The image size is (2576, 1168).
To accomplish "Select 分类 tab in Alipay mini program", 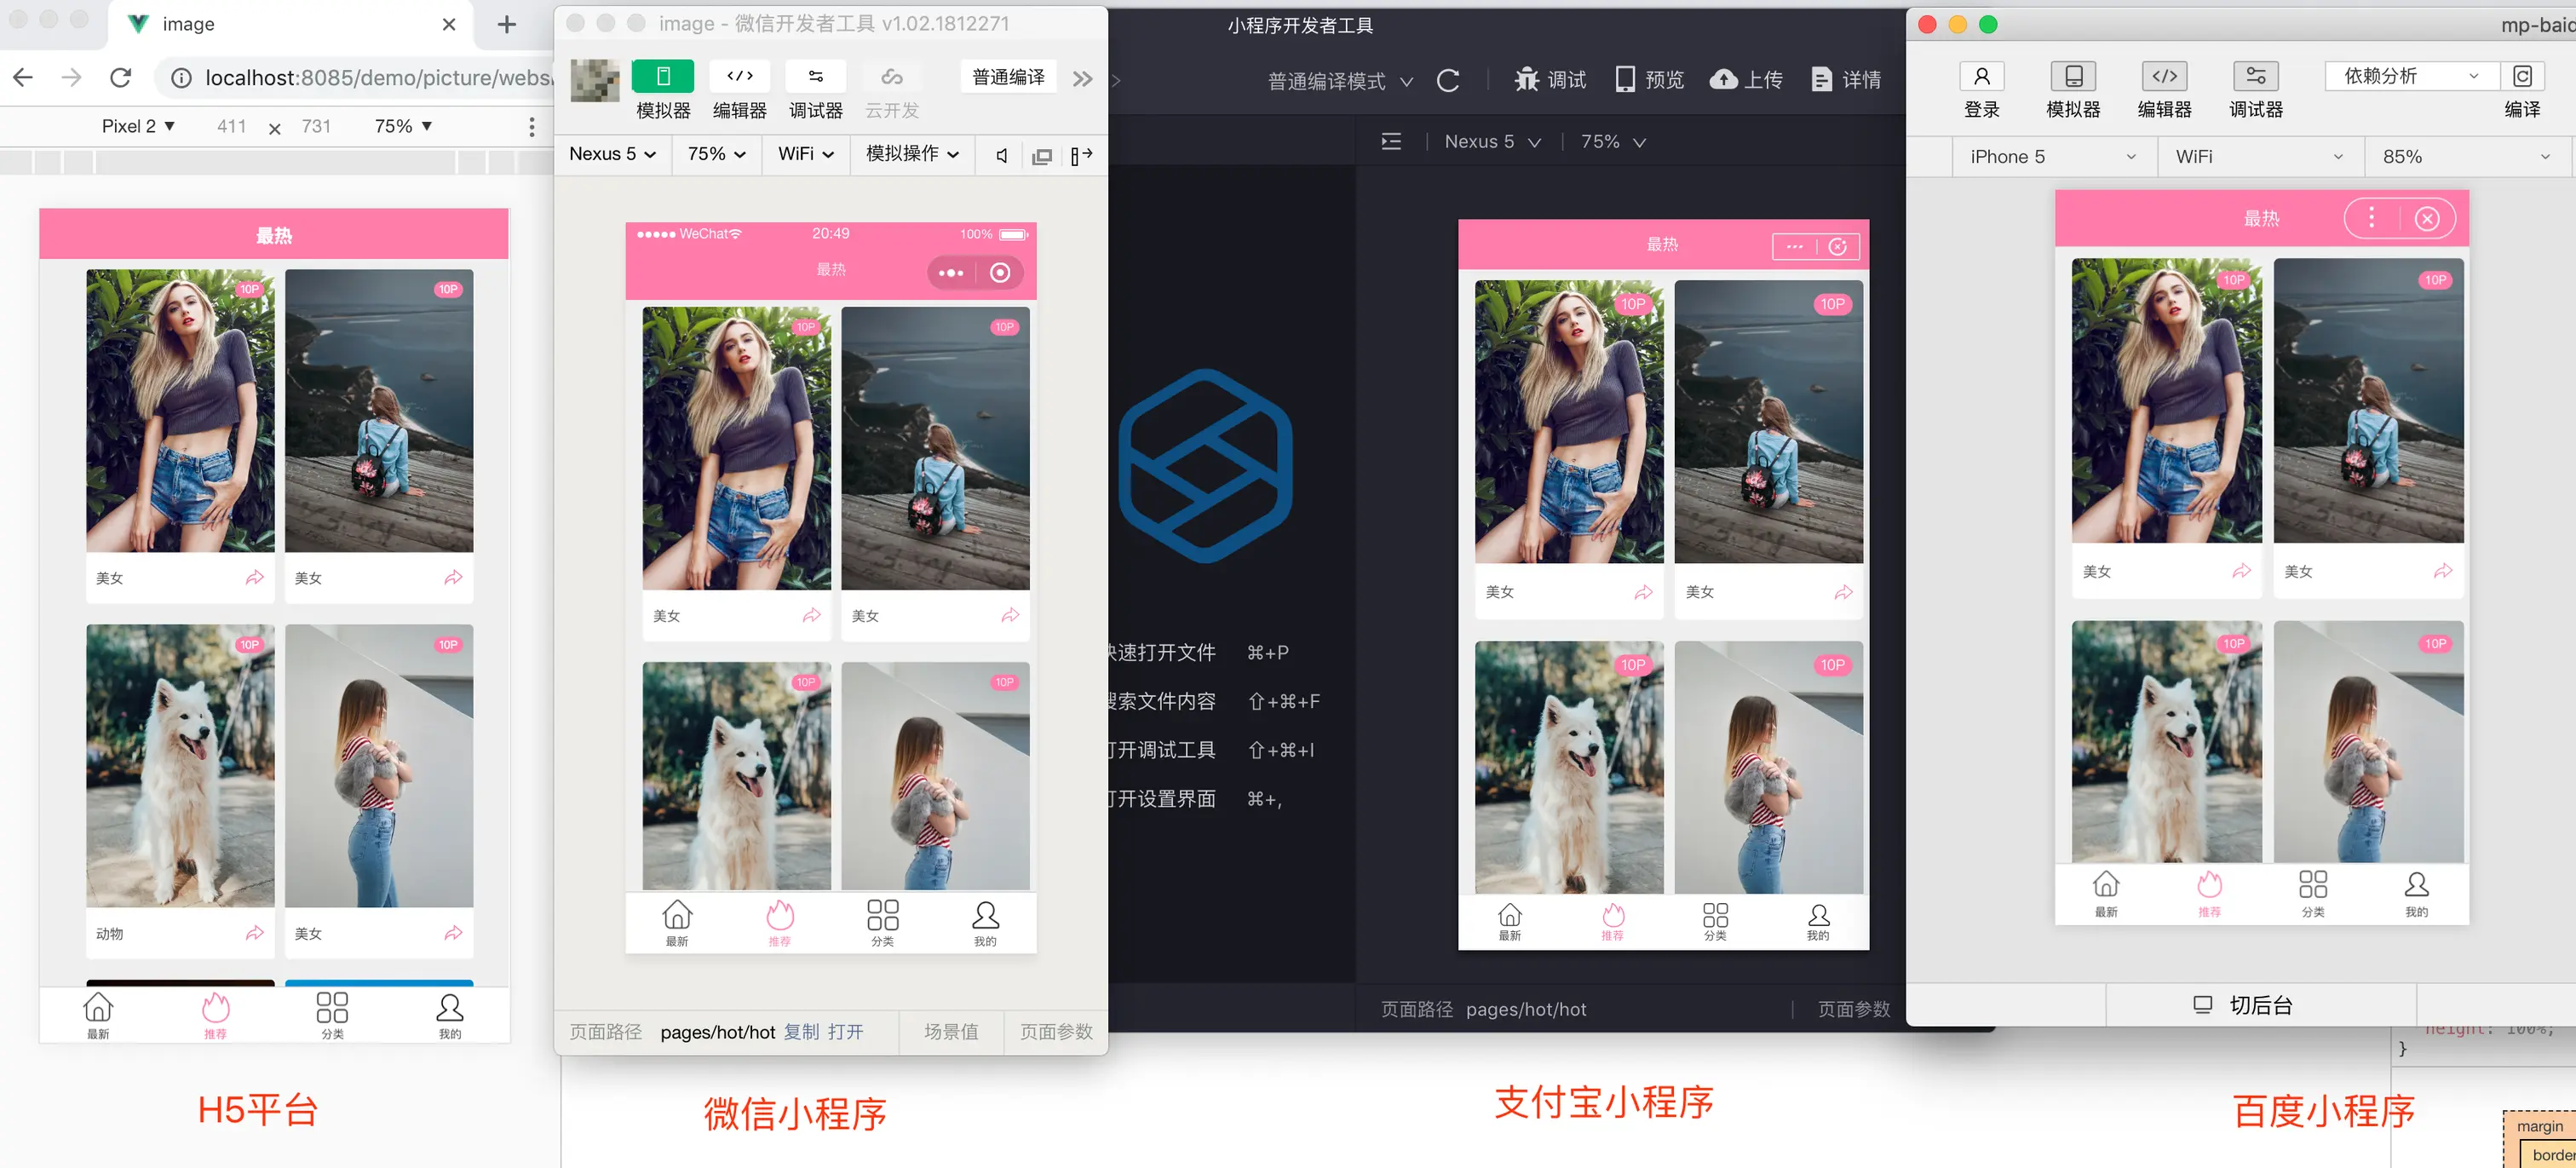I will (1715, 921).
